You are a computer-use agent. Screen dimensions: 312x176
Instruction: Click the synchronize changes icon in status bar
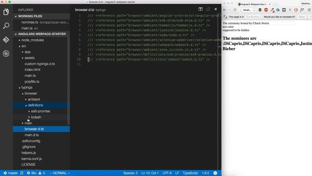21,173
